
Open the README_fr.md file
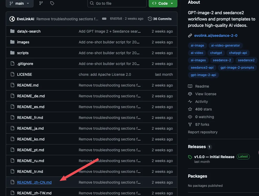30,118
